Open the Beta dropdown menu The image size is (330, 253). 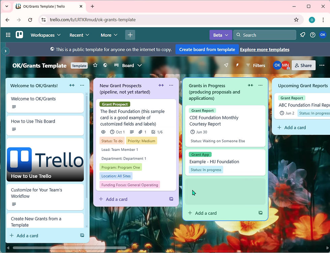221,35
